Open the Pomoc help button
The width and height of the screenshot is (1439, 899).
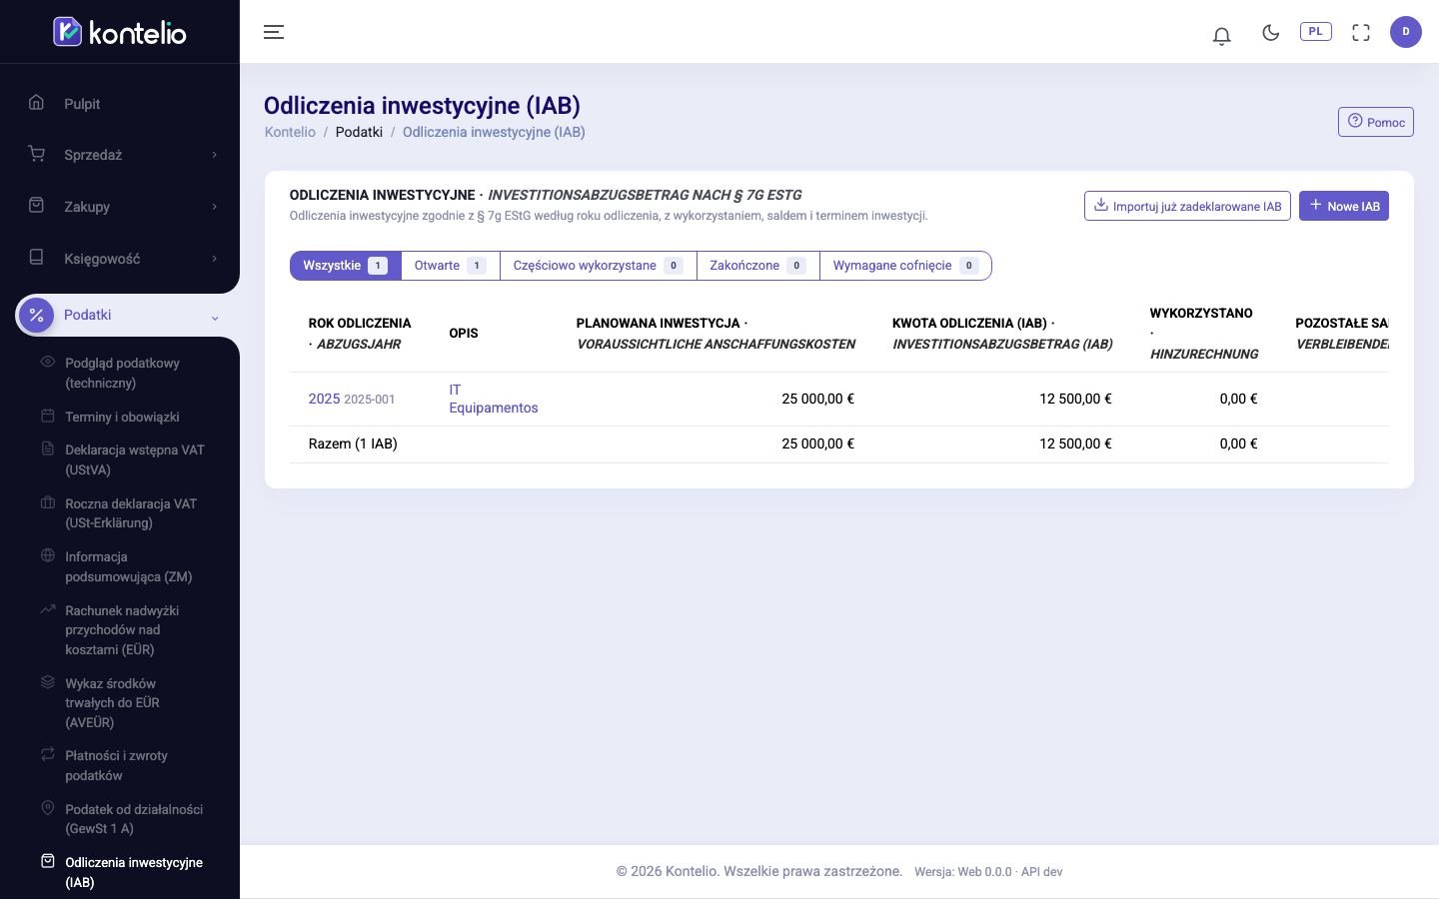[1376, 122]
